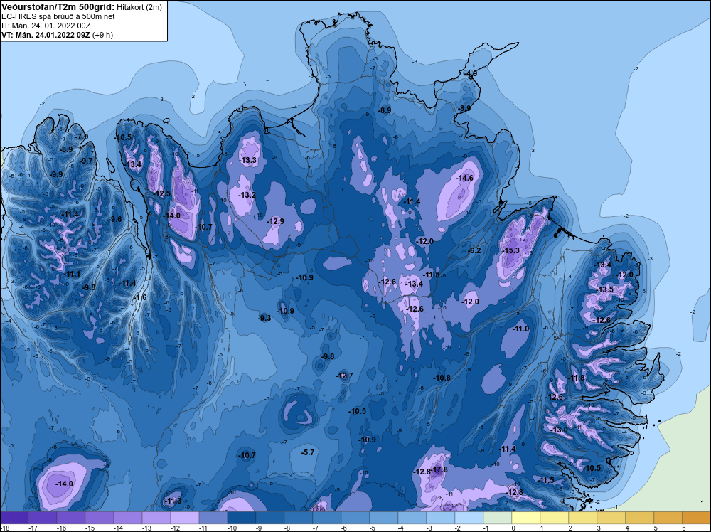The width and height of the screenshot is (711, 532).
Task: Click the -11.1 temperature value
Action: coord(73,274)
